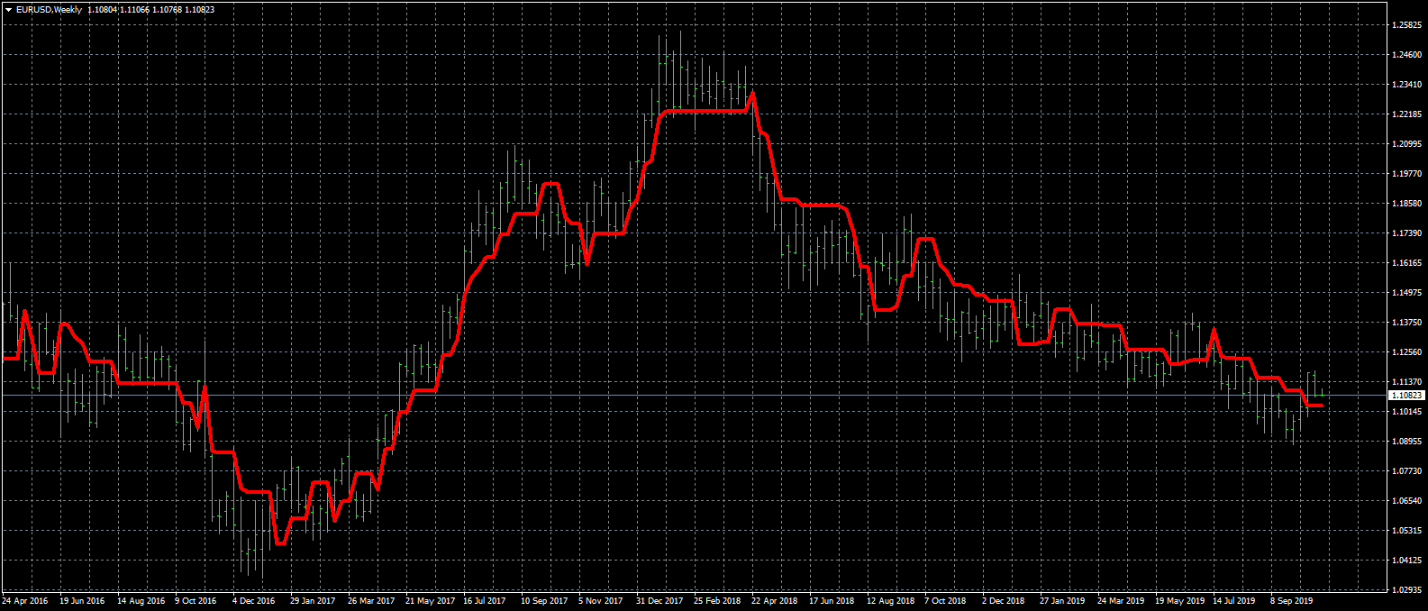Viewport: 1428px width, 611px height.
Task: Click the 24 Apr 2016 date label
Action: [x=25, y=600]
